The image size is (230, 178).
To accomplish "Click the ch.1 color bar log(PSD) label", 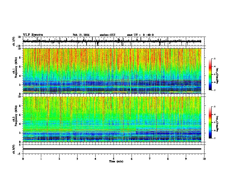I will pyautogui.click(x=217, y=76).
